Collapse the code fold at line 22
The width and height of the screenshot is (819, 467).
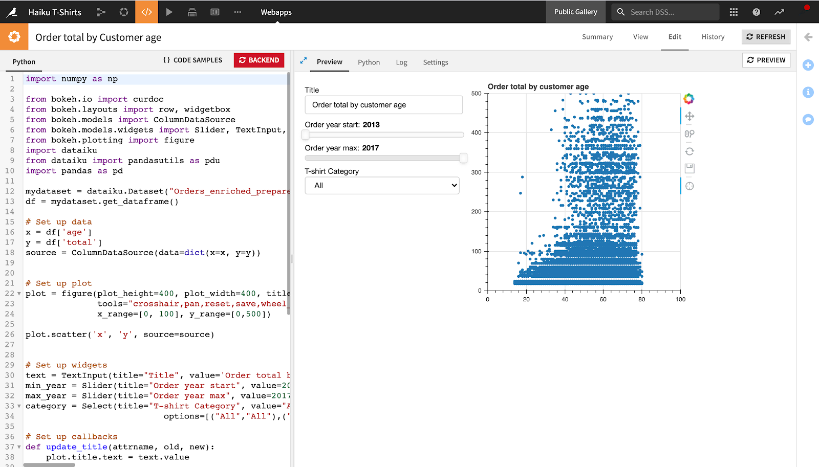[x=19, y=294]
